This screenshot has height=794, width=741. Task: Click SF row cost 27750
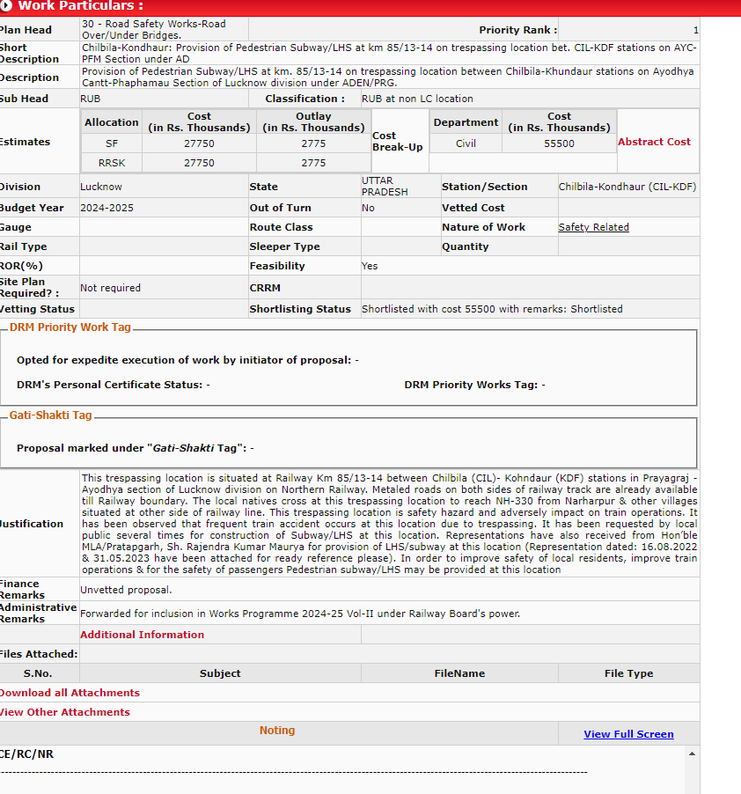200,143
